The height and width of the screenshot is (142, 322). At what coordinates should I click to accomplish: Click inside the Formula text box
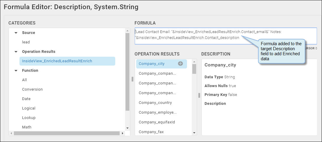pyautogui.click(x=226, y=36)
